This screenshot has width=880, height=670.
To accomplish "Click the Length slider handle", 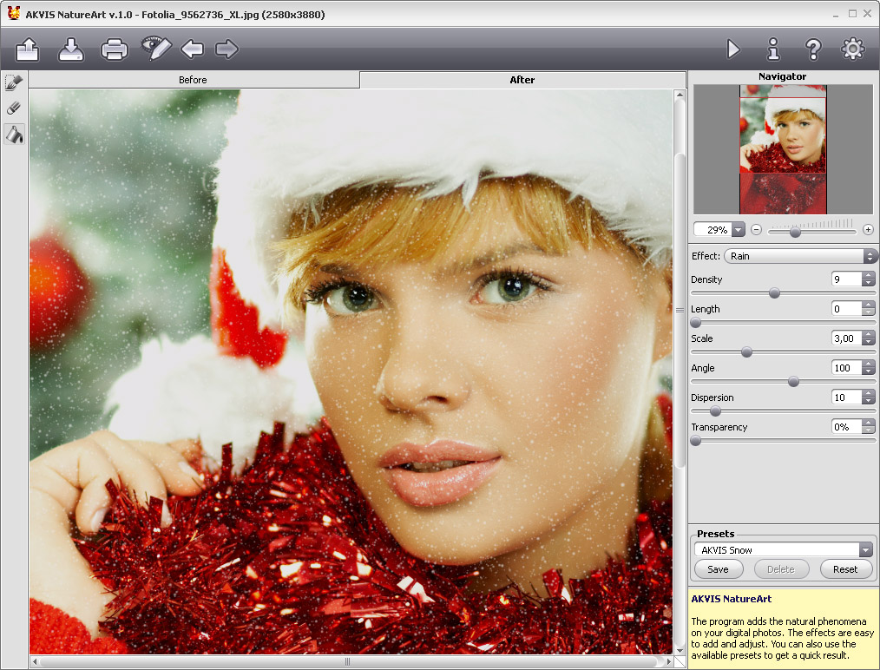I will click(696, 323).
